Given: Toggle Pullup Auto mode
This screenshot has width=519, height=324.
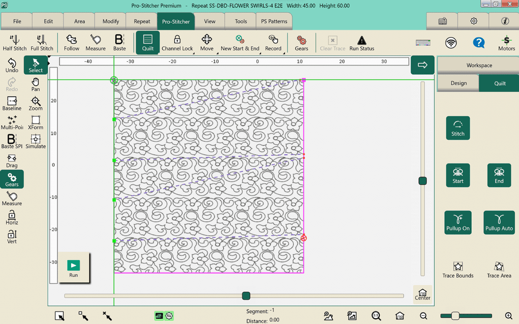Looking at the screenshot, I should tap(499, 222).
